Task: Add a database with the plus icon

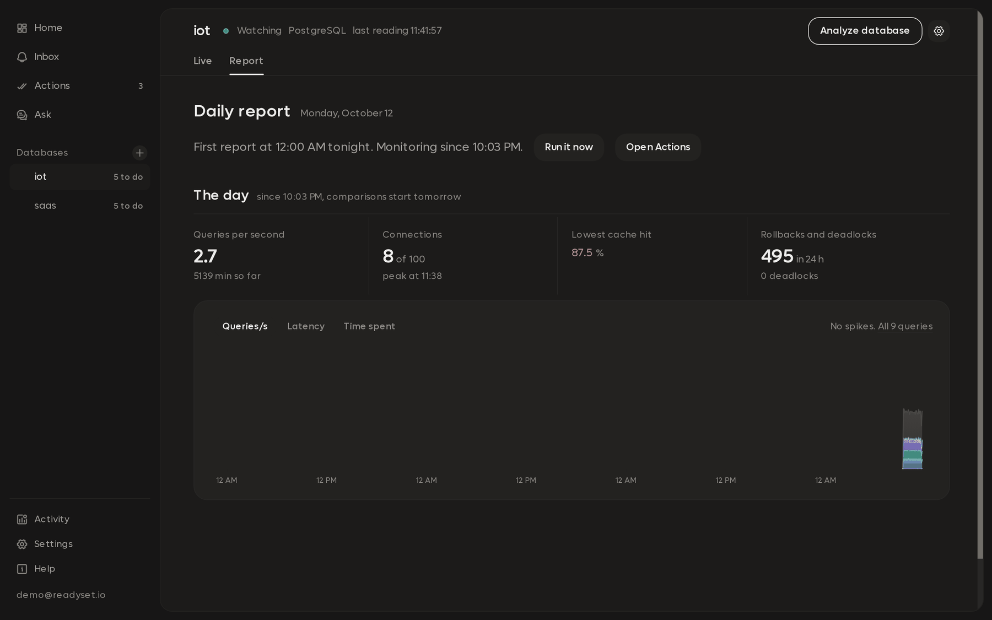Action: tap(140, 153)
